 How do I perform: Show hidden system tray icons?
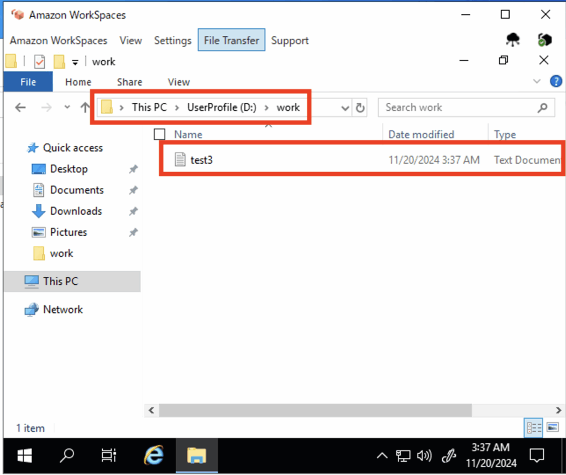(x=382, y=456)
